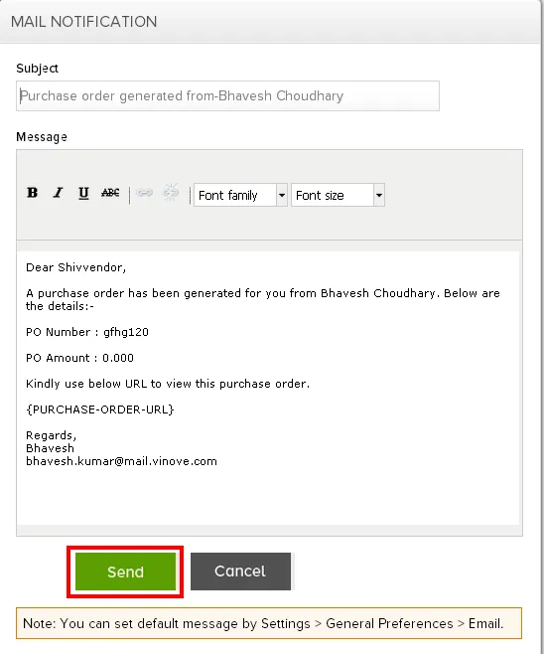Click the arrow beside Font family

282,195
